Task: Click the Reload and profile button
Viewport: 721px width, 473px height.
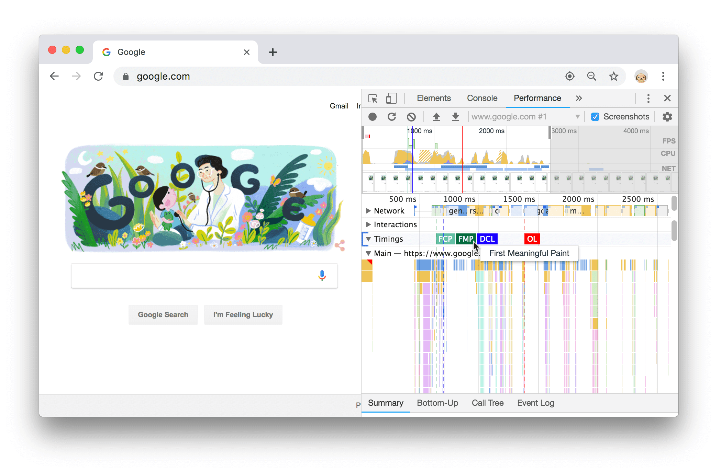Action: click(392, 116)
